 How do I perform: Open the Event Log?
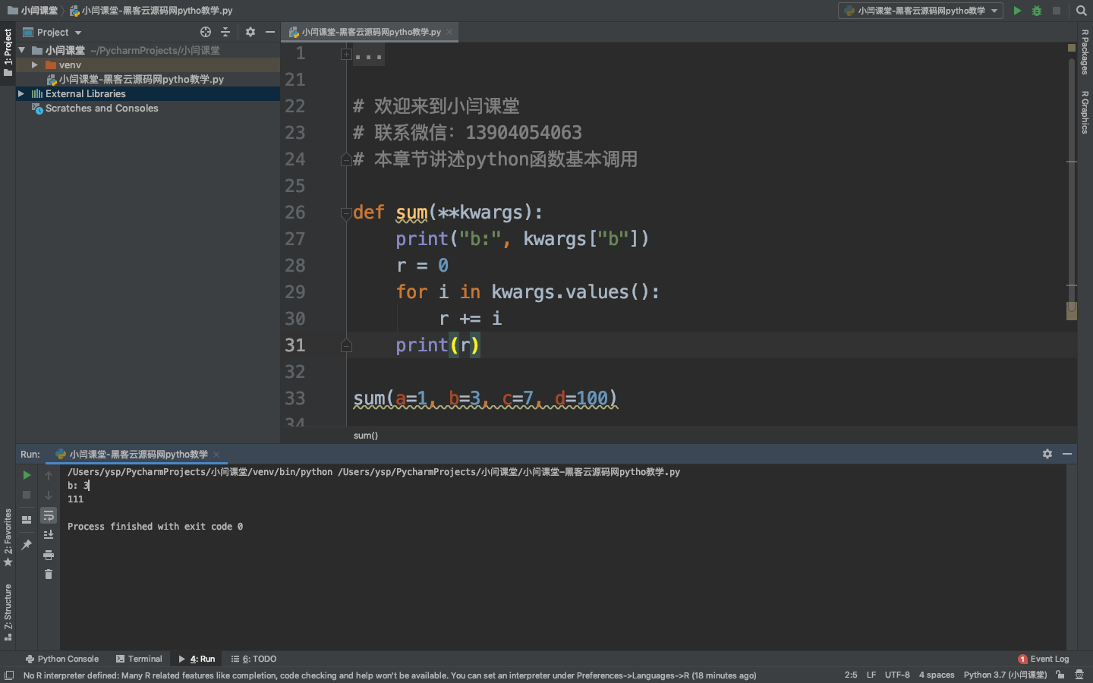[1044, 659]
